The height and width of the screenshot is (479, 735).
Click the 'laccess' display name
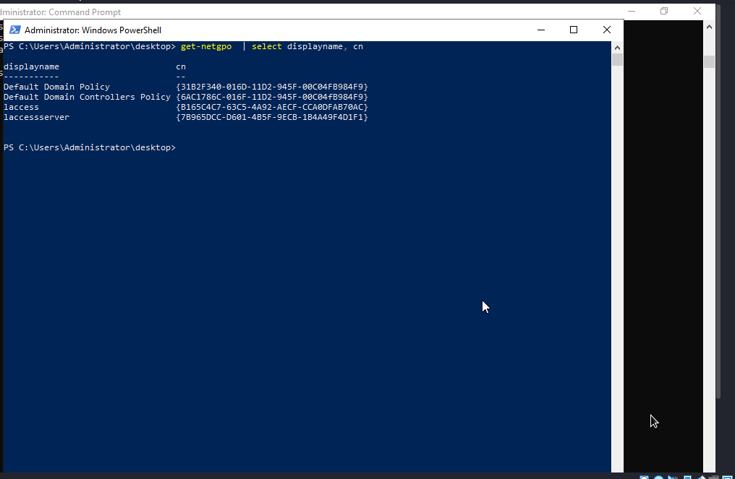pyautogui.click(x=21, y=107)
